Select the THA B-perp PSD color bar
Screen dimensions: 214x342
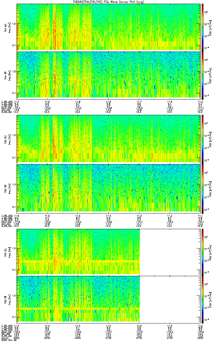point(203,27)
